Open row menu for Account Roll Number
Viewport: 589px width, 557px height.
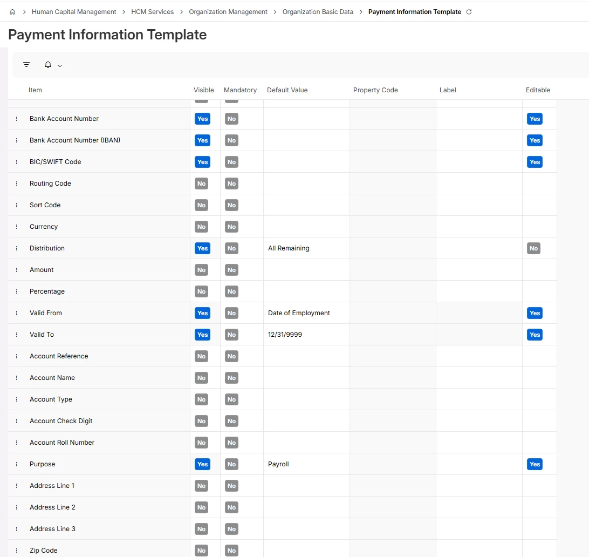[17, 443]
